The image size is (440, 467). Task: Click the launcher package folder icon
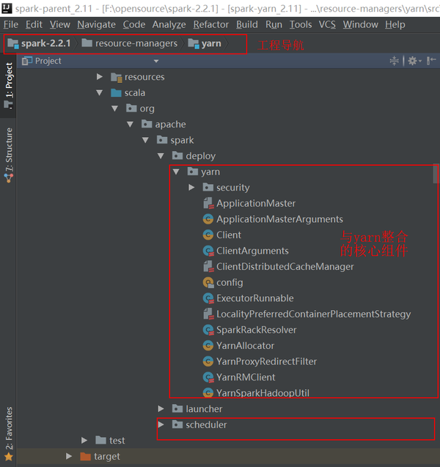[x=177, y=408]
